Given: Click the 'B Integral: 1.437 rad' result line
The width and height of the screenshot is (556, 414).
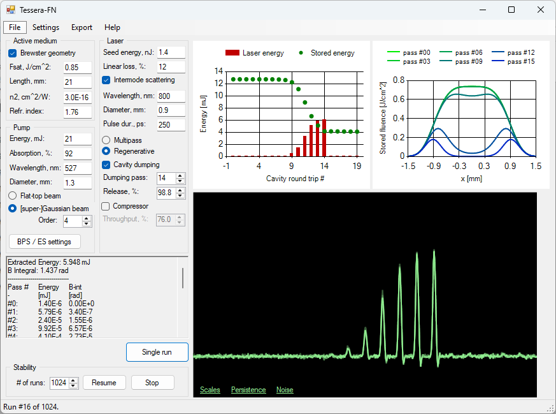Looking at the screenshot, I should click(x=38, y=270).
